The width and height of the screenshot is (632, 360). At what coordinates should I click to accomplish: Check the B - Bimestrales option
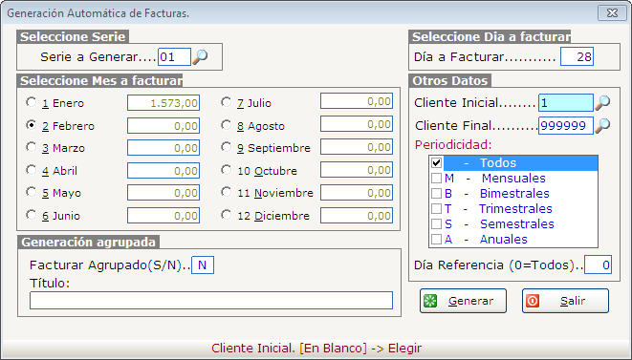[x=437, y=193]
